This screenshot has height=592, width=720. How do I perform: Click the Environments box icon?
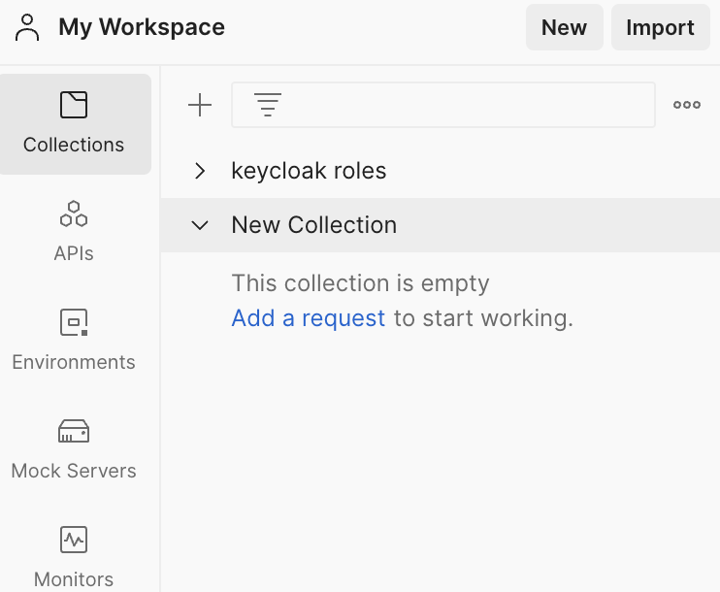(x=74, y=322)
